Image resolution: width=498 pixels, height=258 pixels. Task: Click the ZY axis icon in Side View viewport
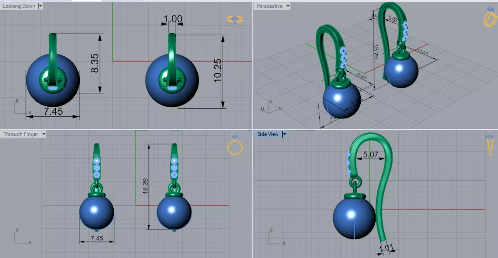point(276,236)
